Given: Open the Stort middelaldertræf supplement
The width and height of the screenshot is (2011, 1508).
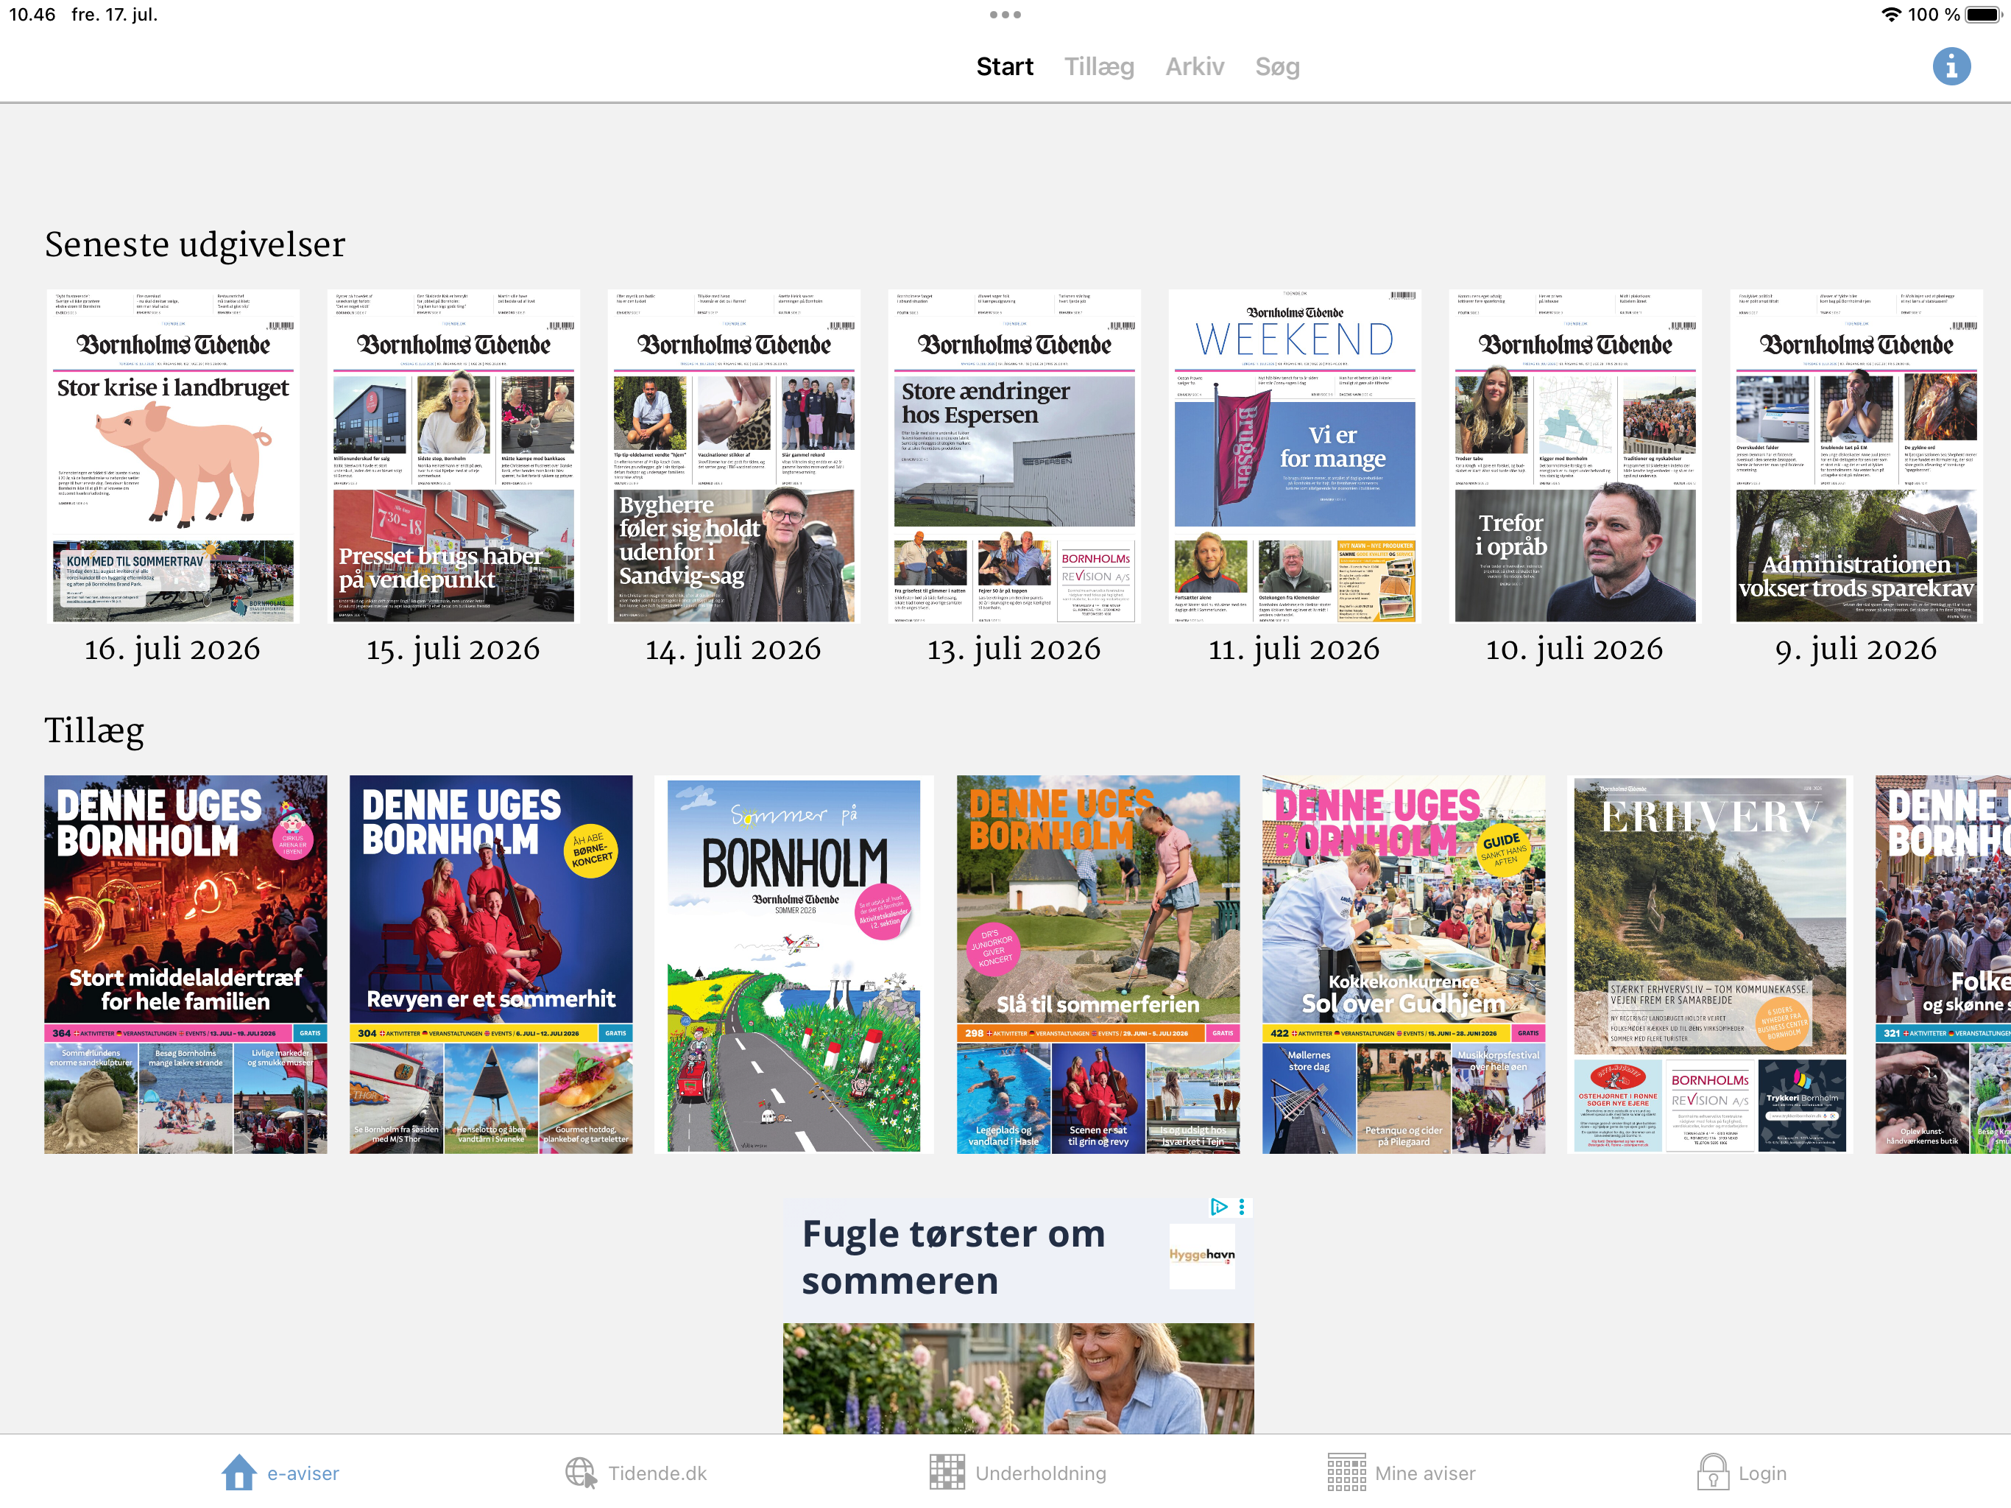Looking at the screenshot, I should 185,964.
